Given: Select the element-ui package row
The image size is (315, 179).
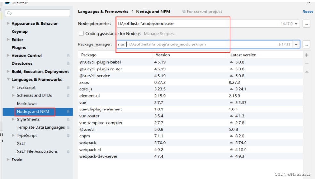Looking at the screenshot, I should [190, 96].
